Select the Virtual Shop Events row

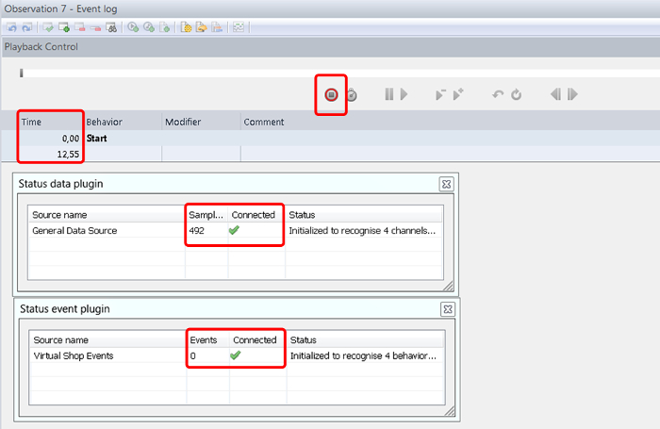coord(237,355)
